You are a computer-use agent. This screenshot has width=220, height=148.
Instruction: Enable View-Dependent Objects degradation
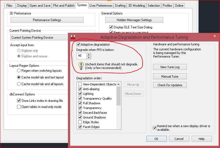point(80,84)
